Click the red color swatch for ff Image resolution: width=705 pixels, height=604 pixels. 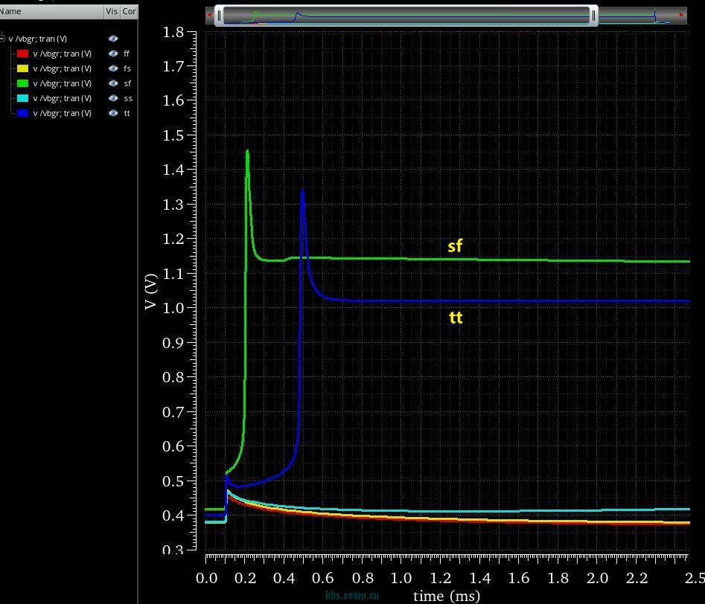point(22,54)
